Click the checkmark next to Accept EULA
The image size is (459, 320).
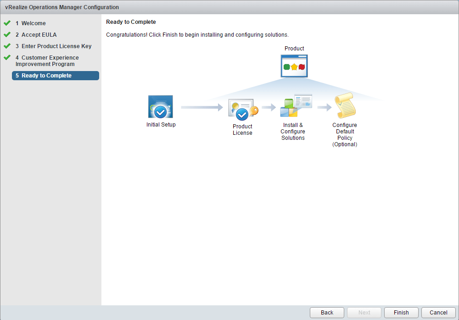tap(7, 34)
